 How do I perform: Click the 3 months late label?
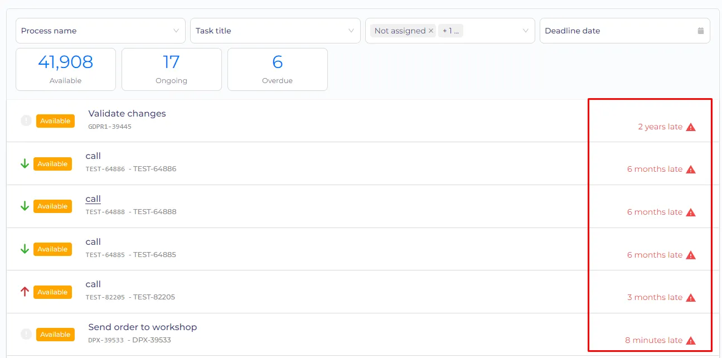655,297
